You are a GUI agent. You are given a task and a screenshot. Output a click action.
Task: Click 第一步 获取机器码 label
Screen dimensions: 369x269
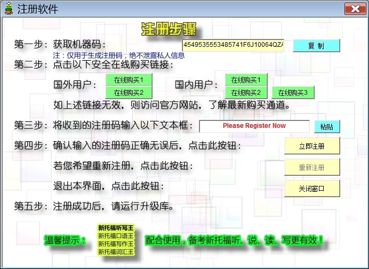coord(60,44)
